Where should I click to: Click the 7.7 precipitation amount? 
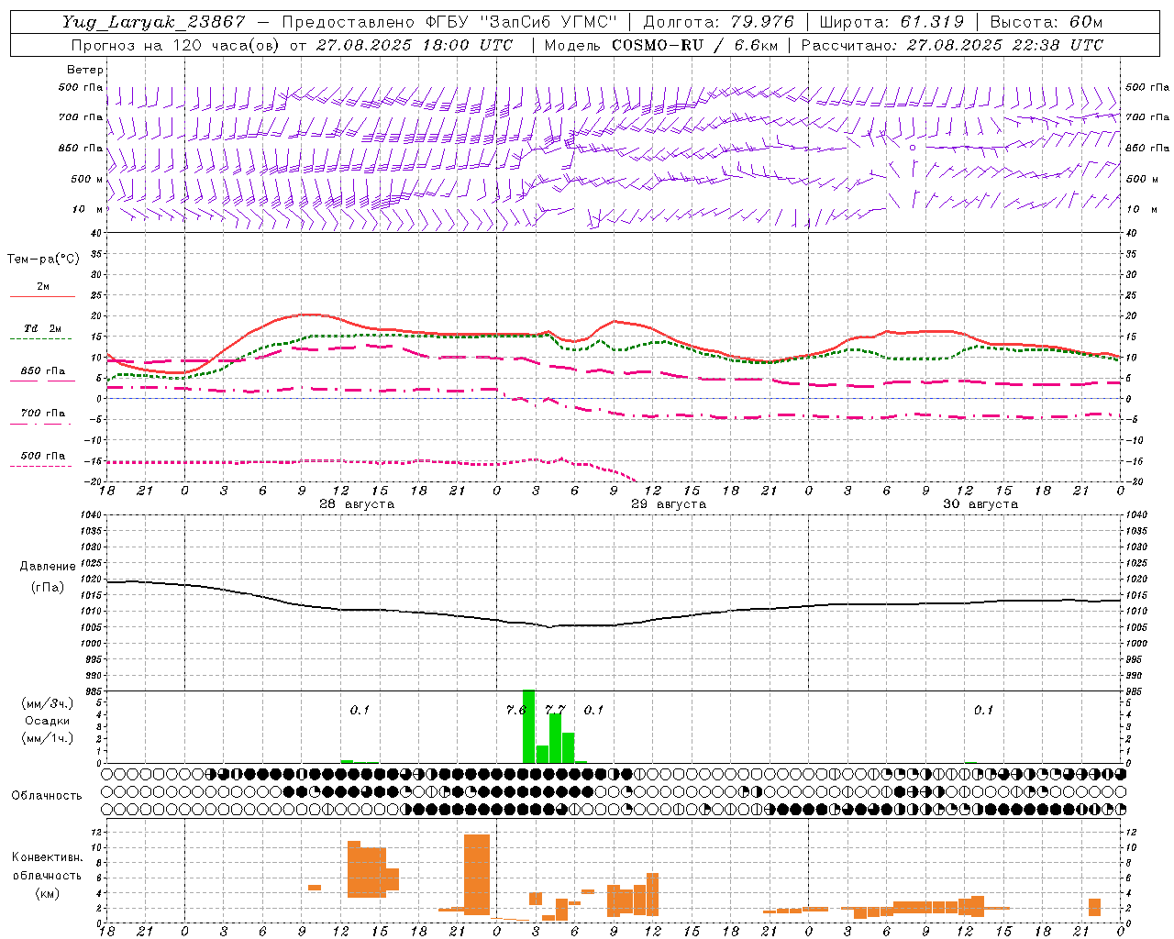click(555, 710)
